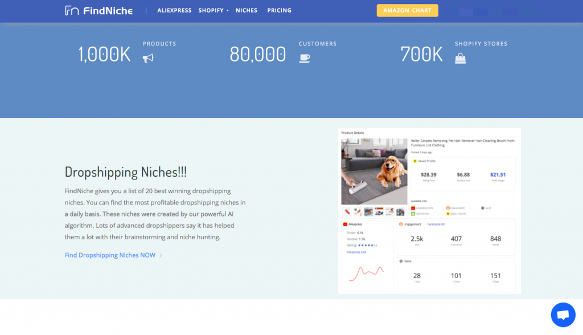This screenshot has height=335, width=583.
Task: Click the $21.51 profit margin
Action: (x=498, y=174)
